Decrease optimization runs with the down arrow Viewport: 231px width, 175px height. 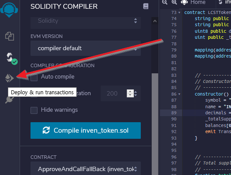(x=130, y=95)
